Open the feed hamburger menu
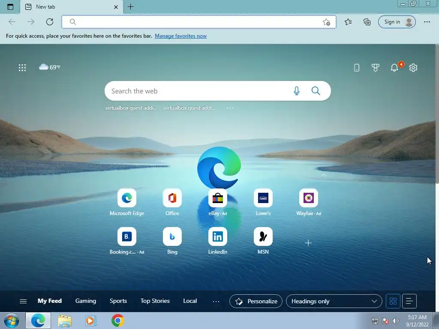This screenshot has width=439, height=329. pyautogui.click(x=23, y=301)
